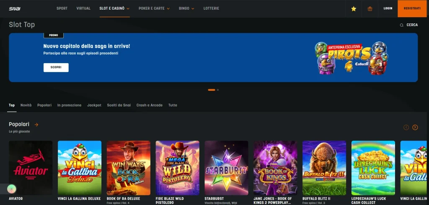Image resolution: width=429 pixels, height=205 pixels.
Task: Click the search magnifier icon
Action: pos(402,25)
